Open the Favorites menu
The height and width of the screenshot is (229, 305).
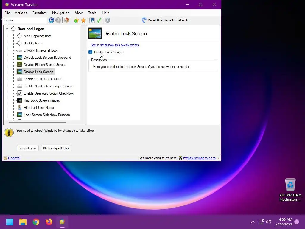click(x=40, y=13)
